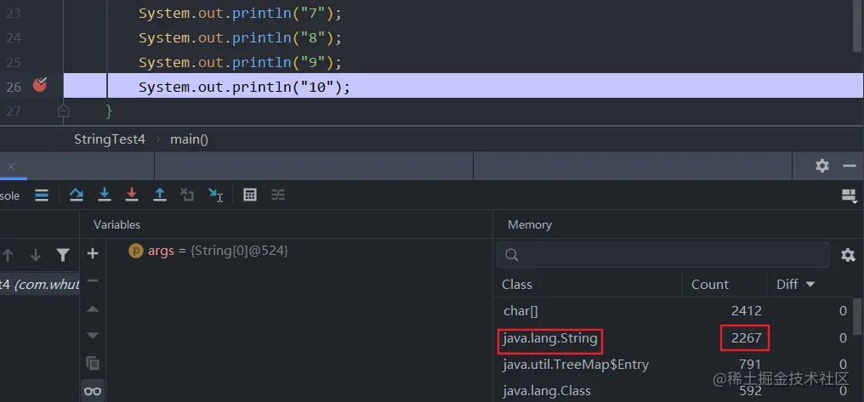Select the java.util.TreeMap$Entry row
The width and height of the screenshot is (864, 402).
pos(674,364)
